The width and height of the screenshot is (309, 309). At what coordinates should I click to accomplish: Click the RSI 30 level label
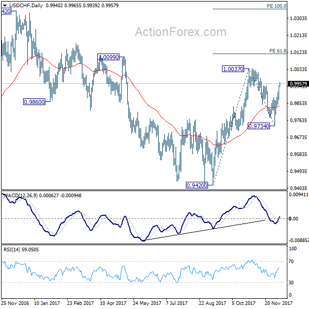pos(291,282)
